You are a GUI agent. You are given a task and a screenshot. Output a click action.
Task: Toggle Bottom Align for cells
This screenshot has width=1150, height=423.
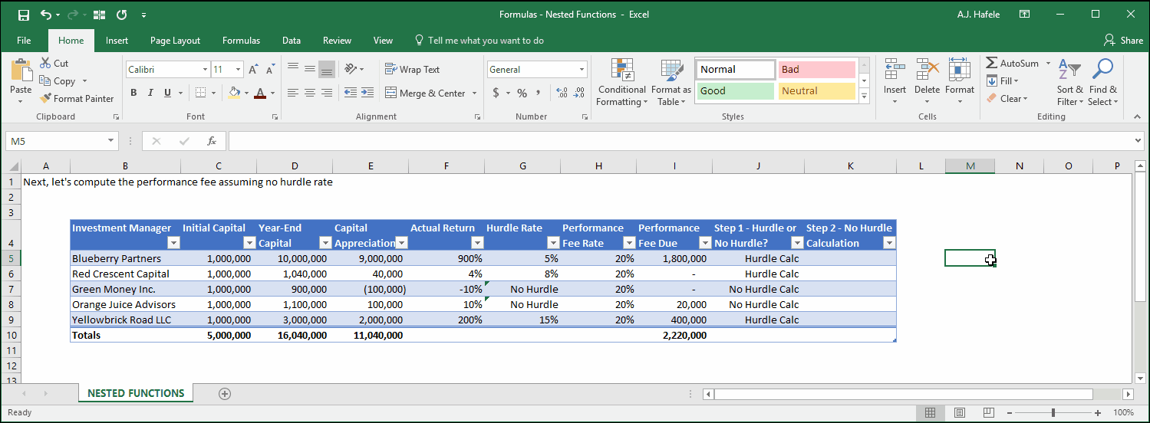click(327, 68)
